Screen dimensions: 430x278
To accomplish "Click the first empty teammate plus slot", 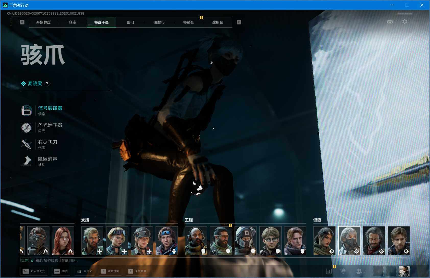I will [x=378, y=271].
